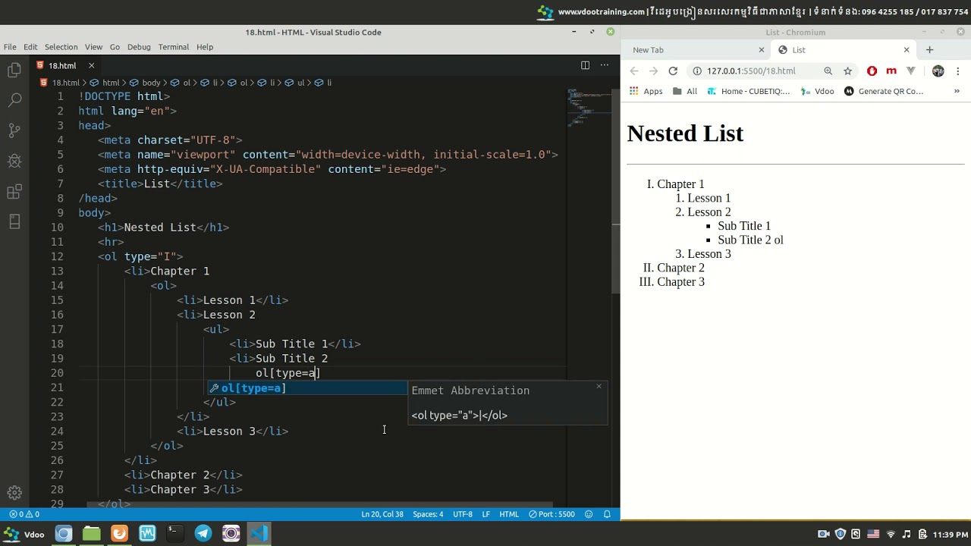Viewport: 971px width, 546px height.
Task: Bookmark this page with the star icon
Action: coord(848,71)
